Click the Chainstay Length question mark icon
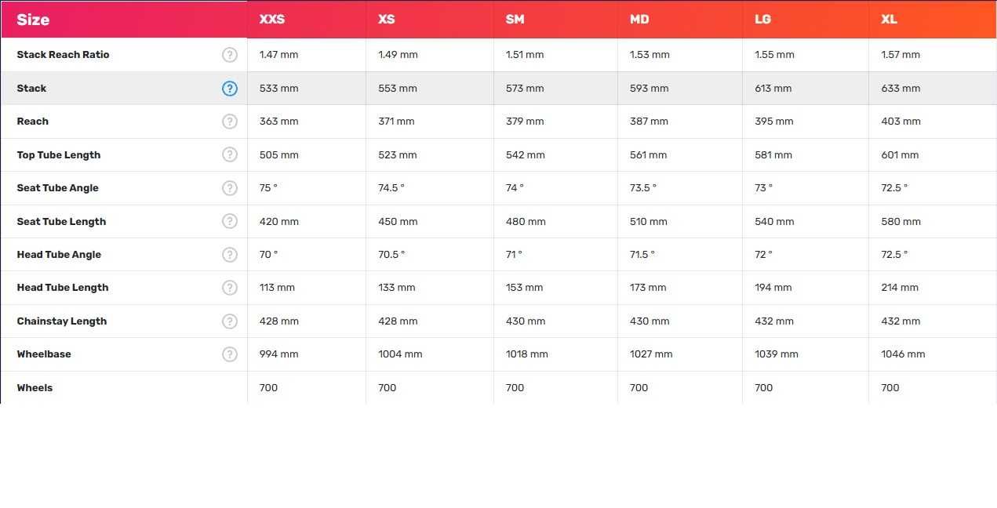 coord(229,321)
